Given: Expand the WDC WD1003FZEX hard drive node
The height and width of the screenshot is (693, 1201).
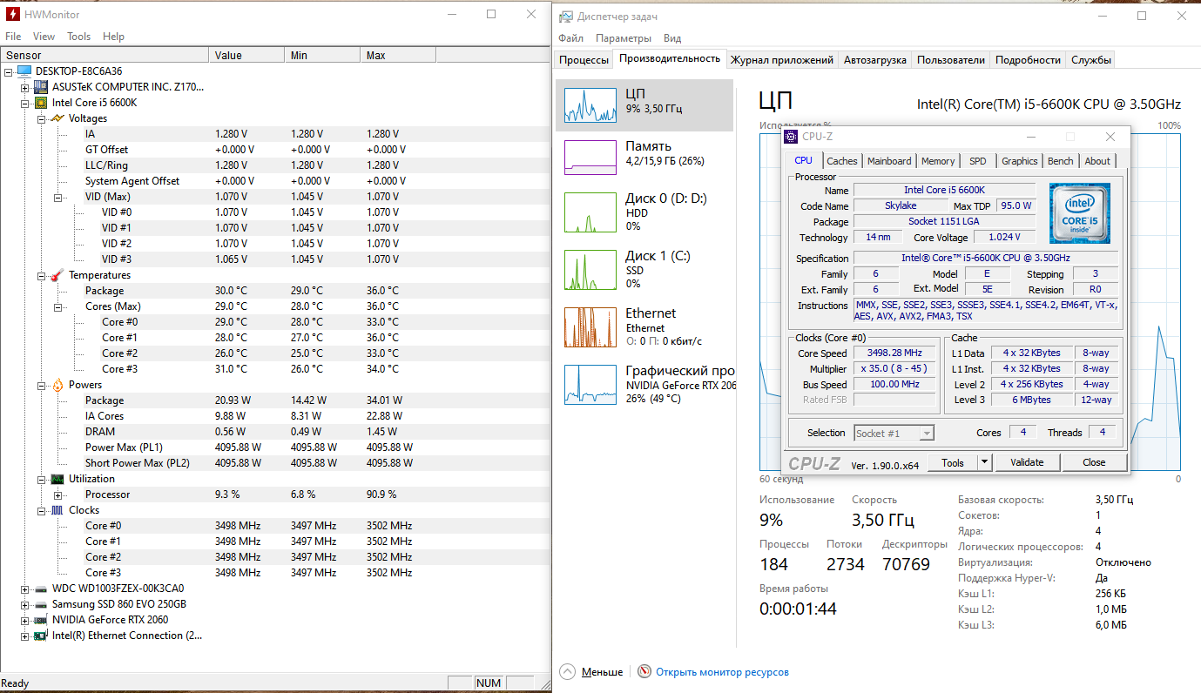Looking at the screenshot, I should pos(25,589).
